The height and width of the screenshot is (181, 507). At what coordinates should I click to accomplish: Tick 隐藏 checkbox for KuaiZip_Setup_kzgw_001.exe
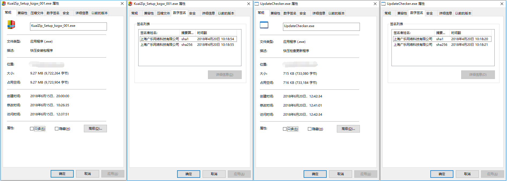click(57, 129)
